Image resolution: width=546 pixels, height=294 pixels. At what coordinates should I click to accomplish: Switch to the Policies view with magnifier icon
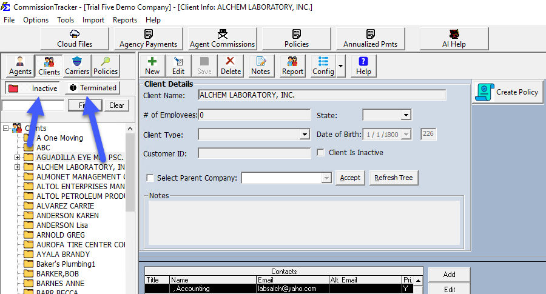coord(106,65)
